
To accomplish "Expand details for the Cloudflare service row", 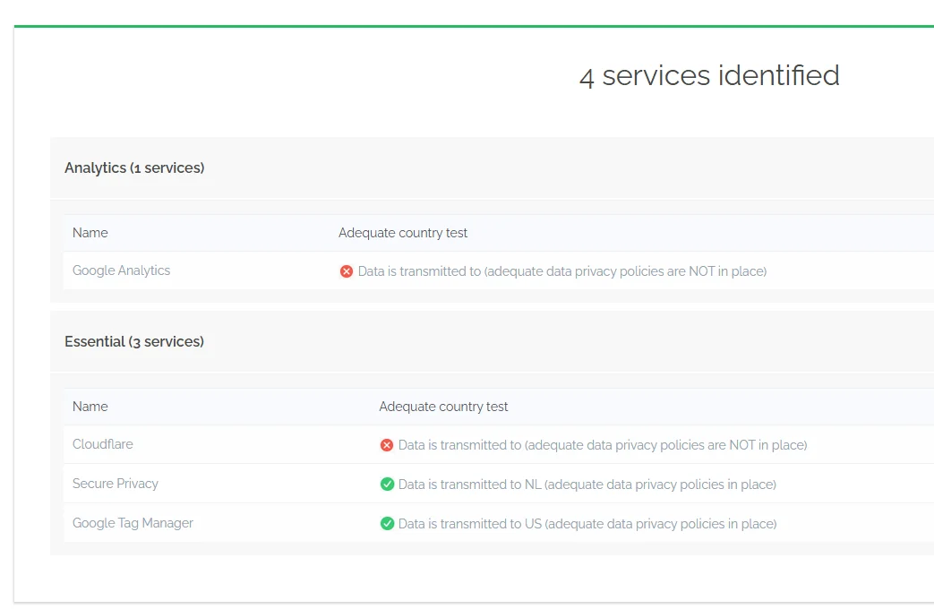I will (102, 444).
